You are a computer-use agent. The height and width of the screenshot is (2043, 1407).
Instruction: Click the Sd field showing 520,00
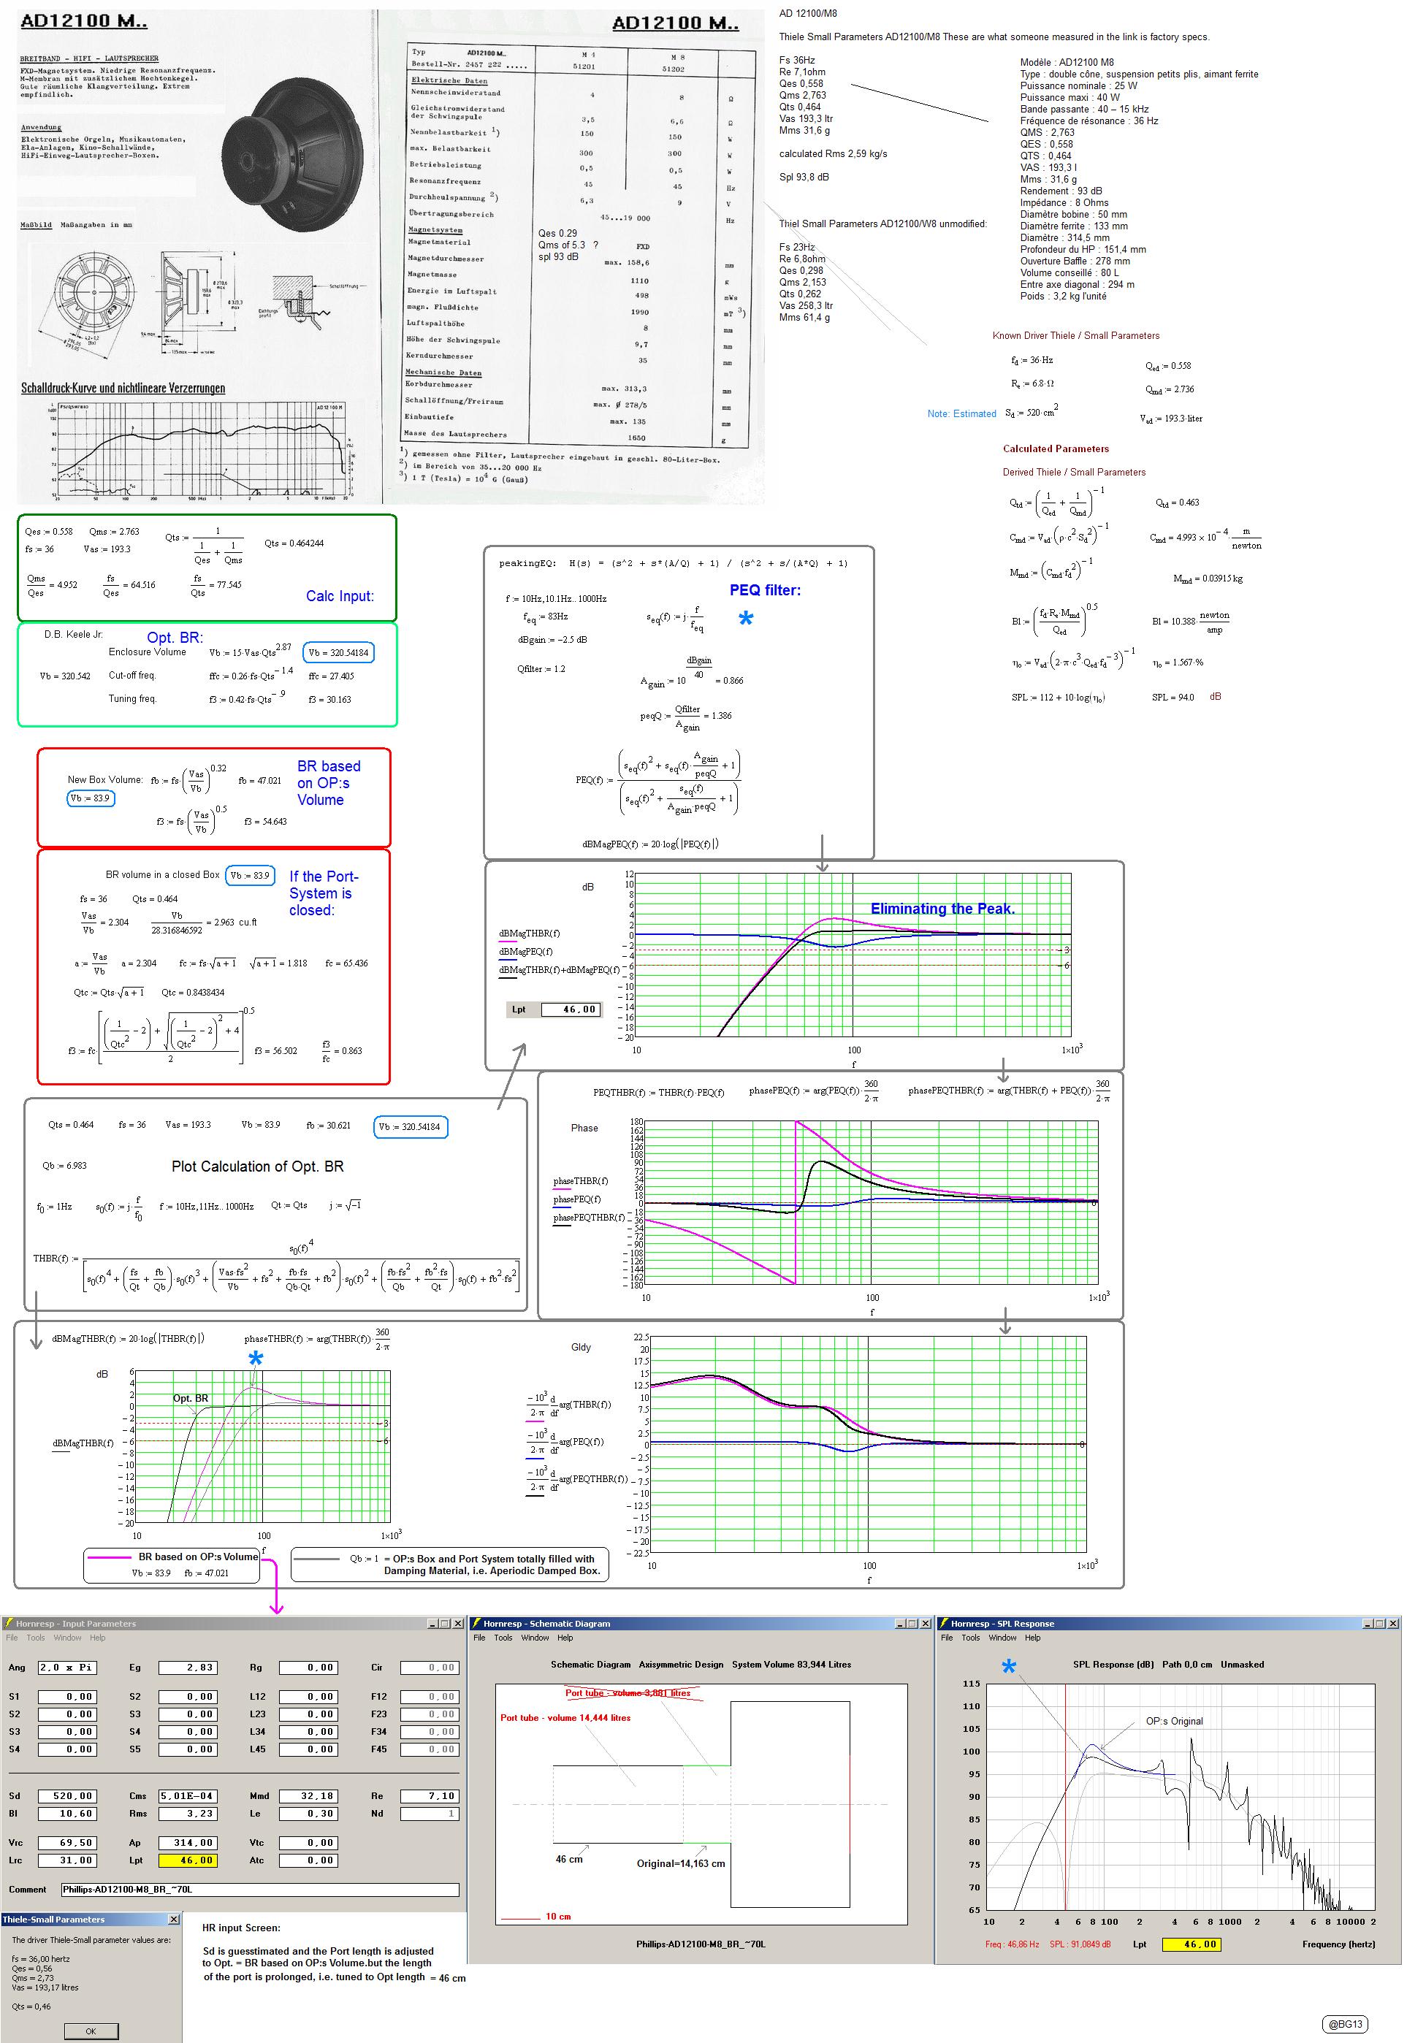tap(66, 1796)
